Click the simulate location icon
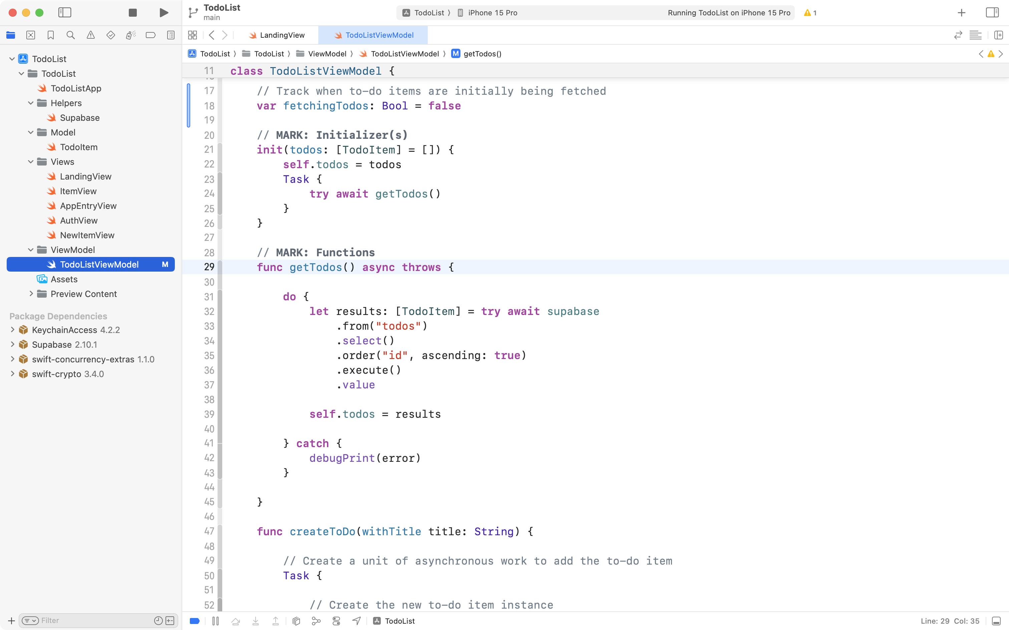 356,620
